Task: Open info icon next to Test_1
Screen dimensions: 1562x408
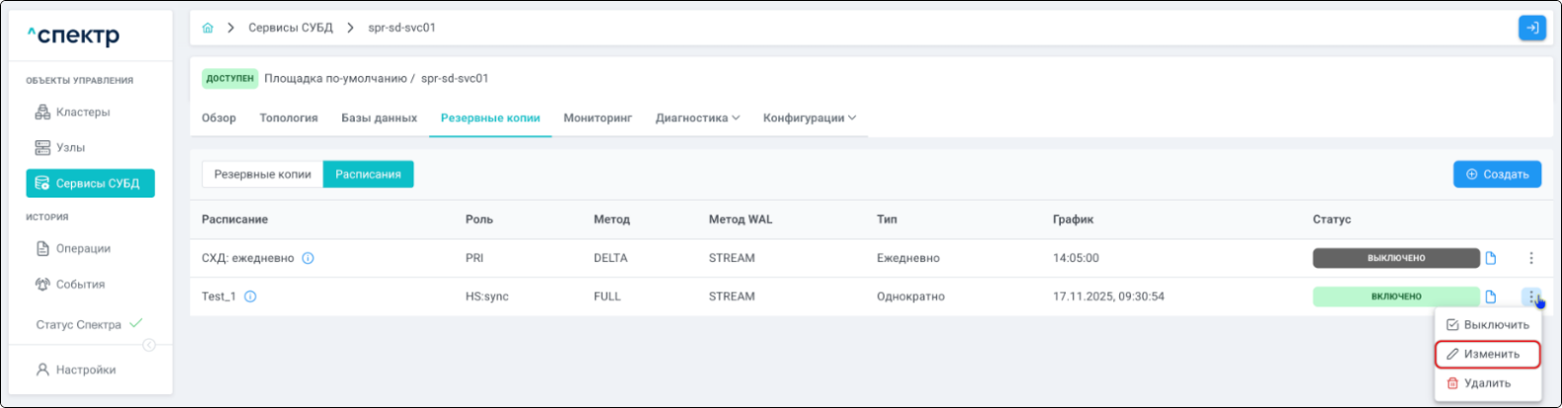Action: pyautogui.click(x=250, y=296)
